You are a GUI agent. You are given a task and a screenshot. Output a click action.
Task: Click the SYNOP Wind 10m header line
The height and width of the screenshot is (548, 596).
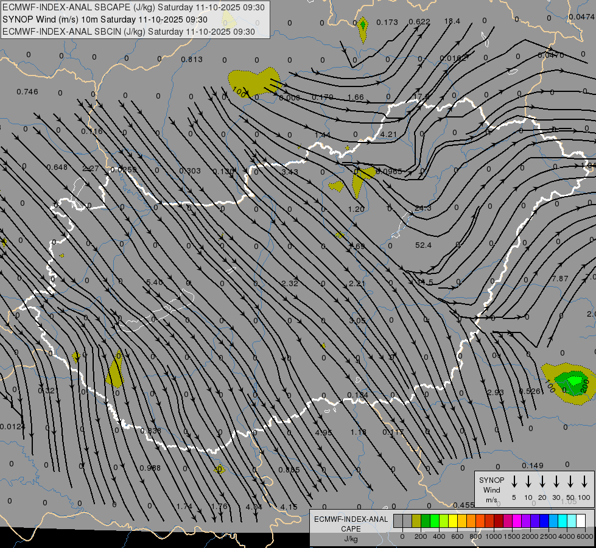click(x=105, y=19)
